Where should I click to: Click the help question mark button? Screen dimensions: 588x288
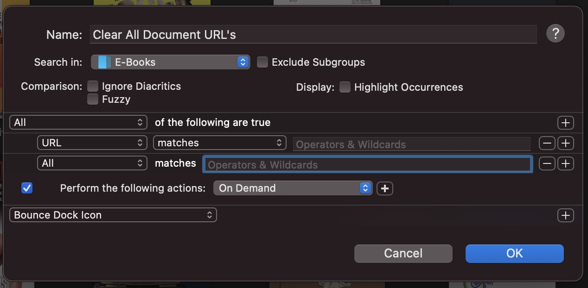click(x=555, y=34)
